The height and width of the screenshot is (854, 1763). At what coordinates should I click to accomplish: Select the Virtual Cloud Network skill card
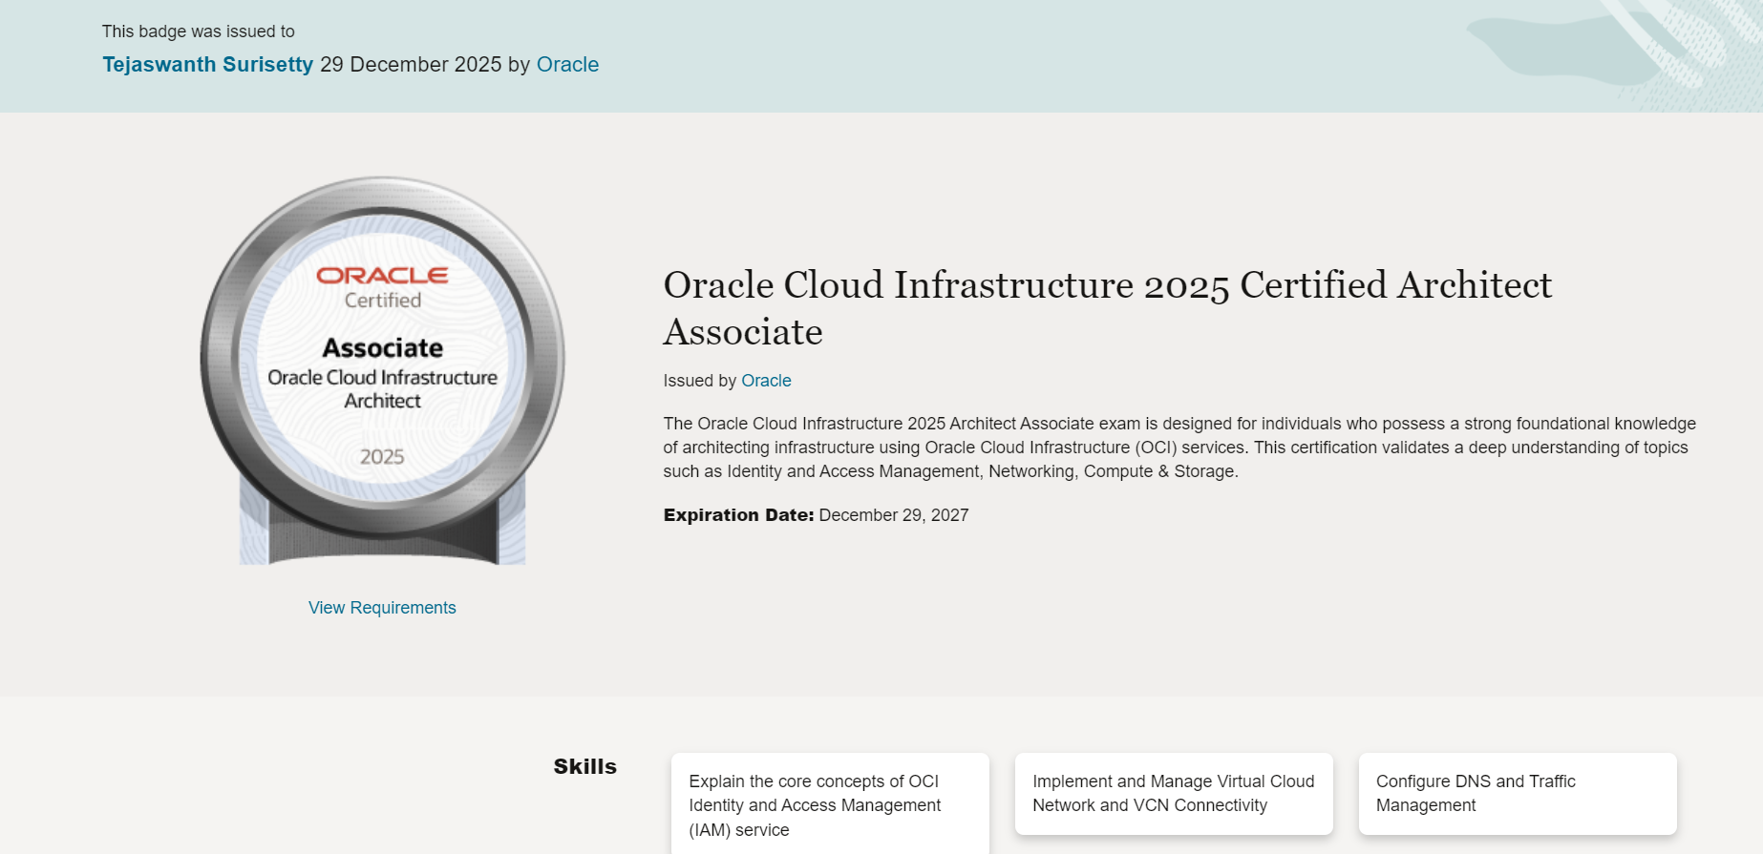pos(1174,793)
